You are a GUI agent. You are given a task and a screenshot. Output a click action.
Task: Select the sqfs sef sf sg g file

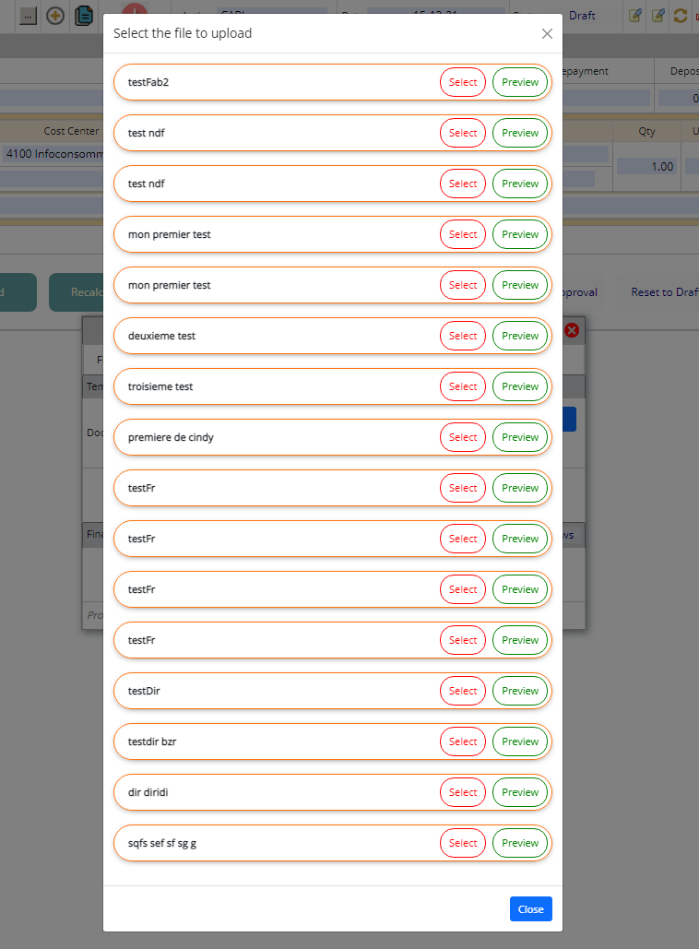click(x=462, y=843)
